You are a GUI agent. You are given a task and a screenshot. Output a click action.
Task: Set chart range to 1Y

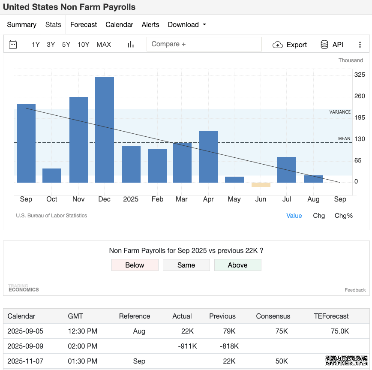coord(36,45)
